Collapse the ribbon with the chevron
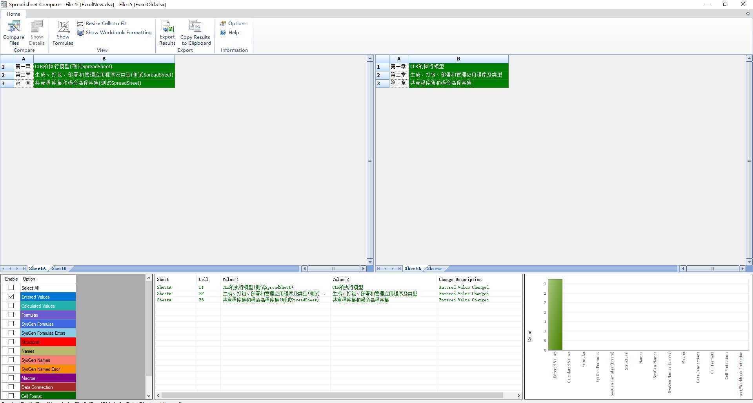The width and height of the screenshot is (753, 403). [748, 13]
